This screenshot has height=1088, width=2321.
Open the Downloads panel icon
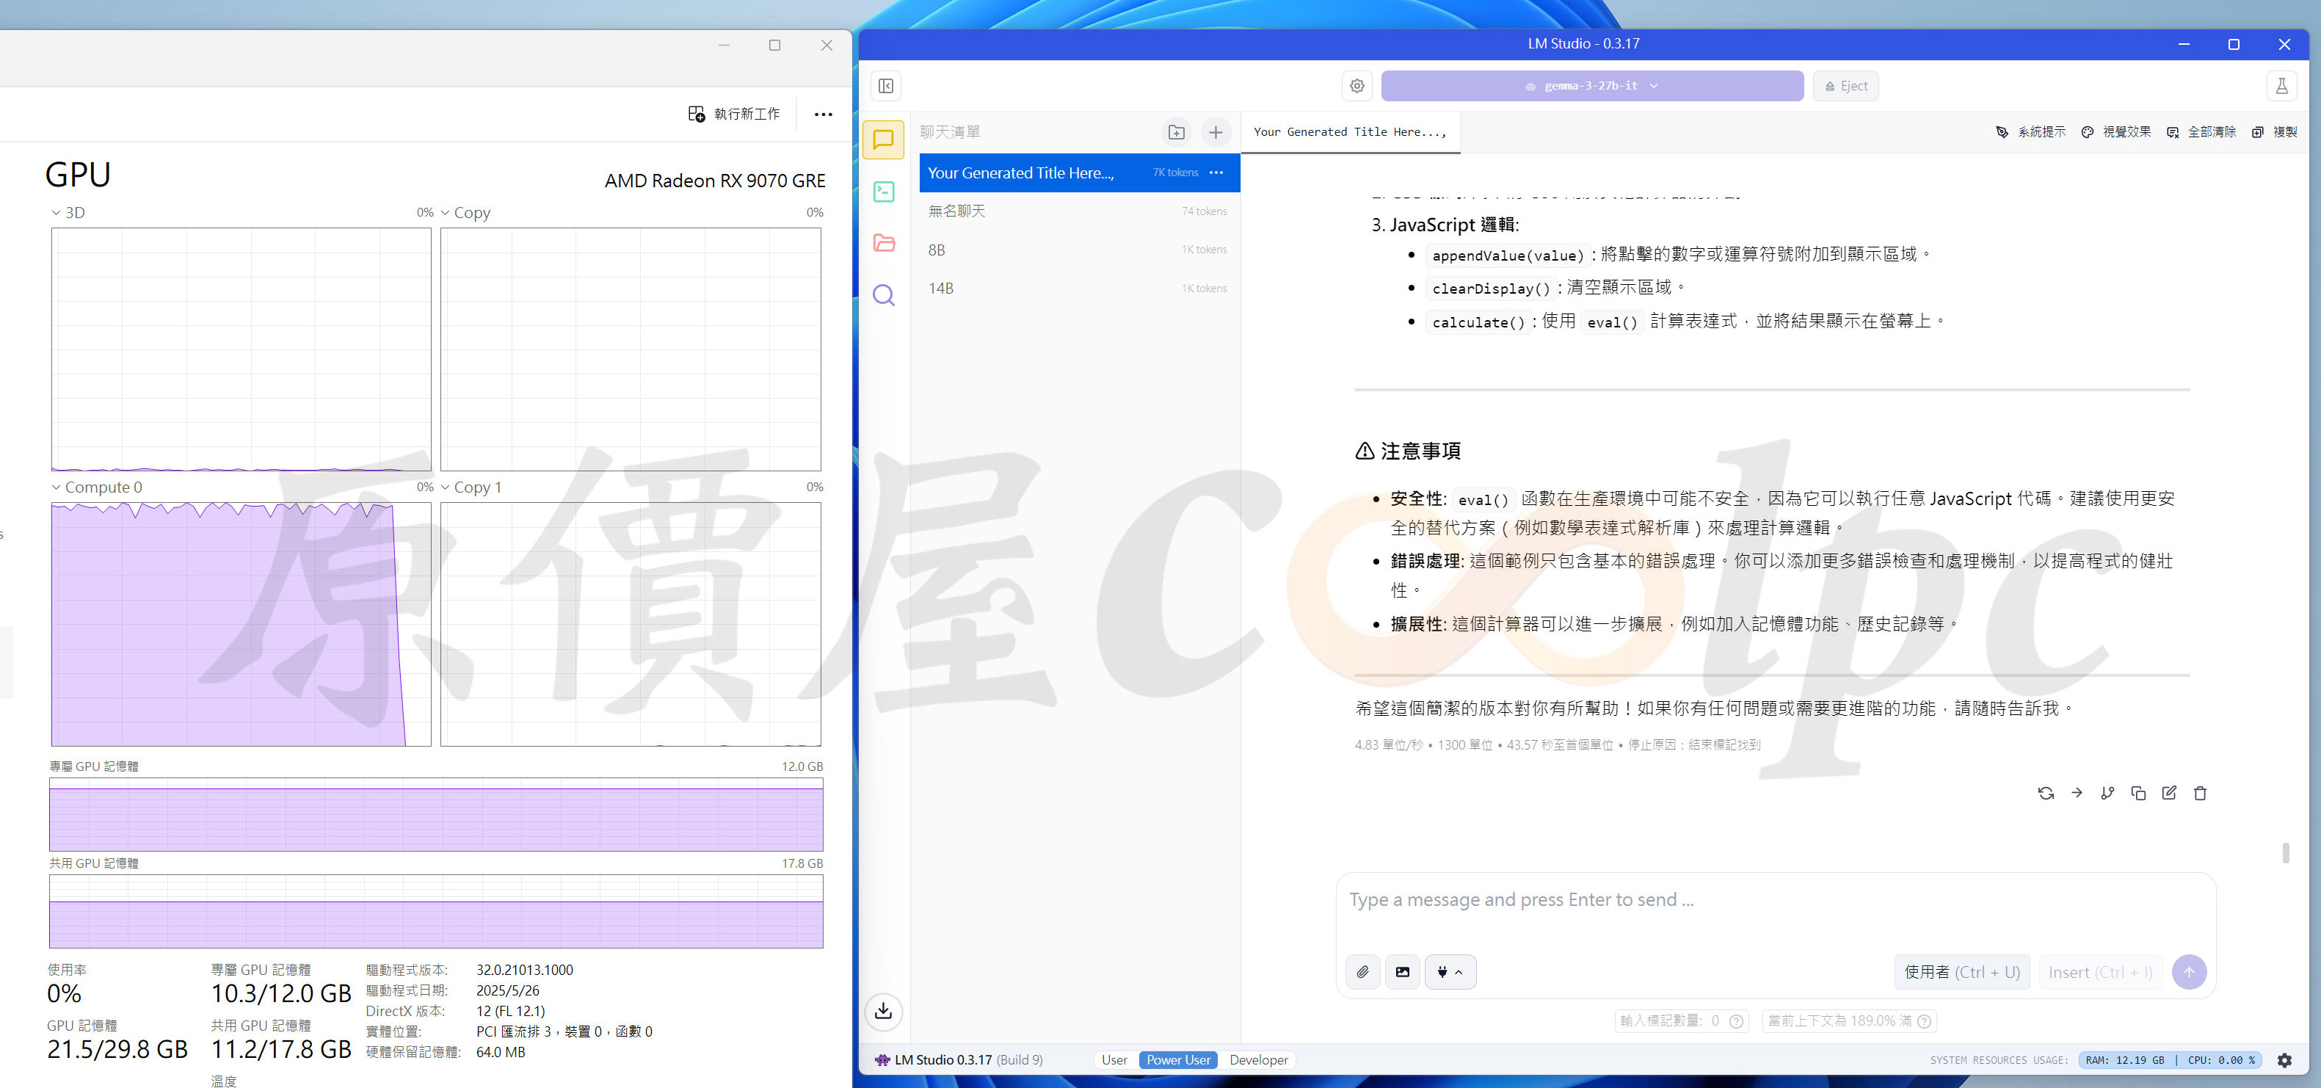click(884, 1010)
